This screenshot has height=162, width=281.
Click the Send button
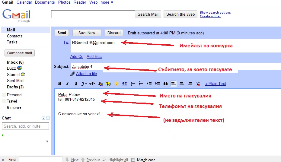(x=62, y=33)
